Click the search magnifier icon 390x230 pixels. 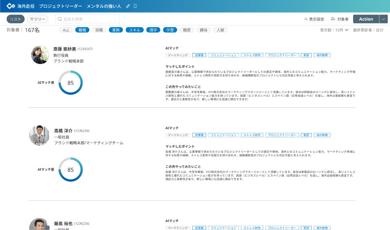[x=60, y=19]
